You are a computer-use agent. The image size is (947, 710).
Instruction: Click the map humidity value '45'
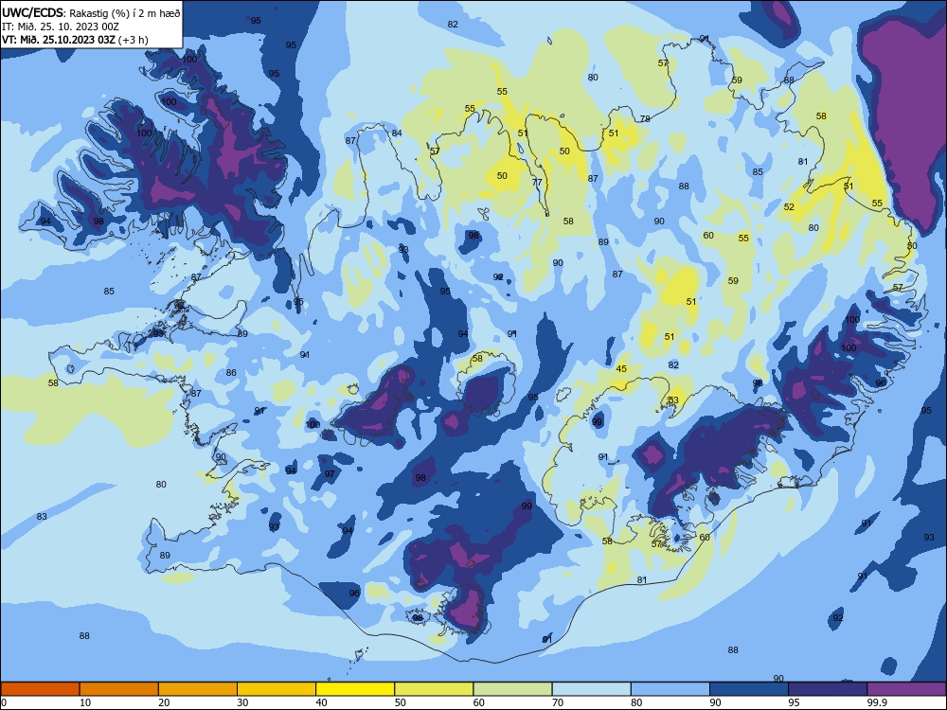click(621, 369)
